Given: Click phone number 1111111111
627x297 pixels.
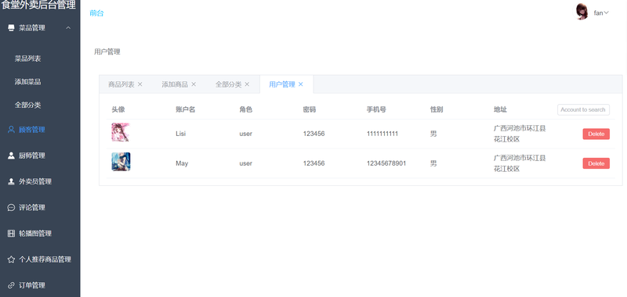Looking at the screenshot, I should click(x=382, y=134).
